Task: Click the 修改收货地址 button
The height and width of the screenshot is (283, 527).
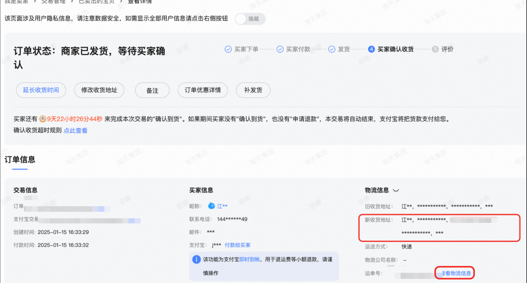Action: pos(99,90)
